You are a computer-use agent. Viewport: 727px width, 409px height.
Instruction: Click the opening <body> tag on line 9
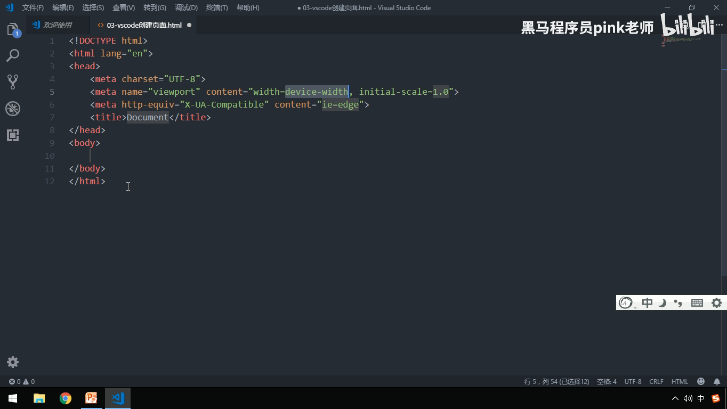tap(85, 143)
